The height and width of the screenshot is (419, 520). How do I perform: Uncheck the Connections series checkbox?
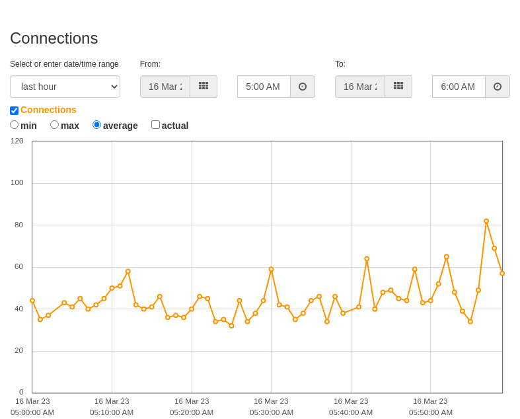[x=15, y=110]
